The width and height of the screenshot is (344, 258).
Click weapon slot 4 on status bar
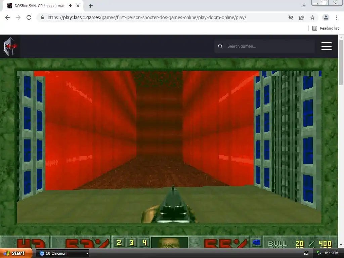tap(144, 243)
